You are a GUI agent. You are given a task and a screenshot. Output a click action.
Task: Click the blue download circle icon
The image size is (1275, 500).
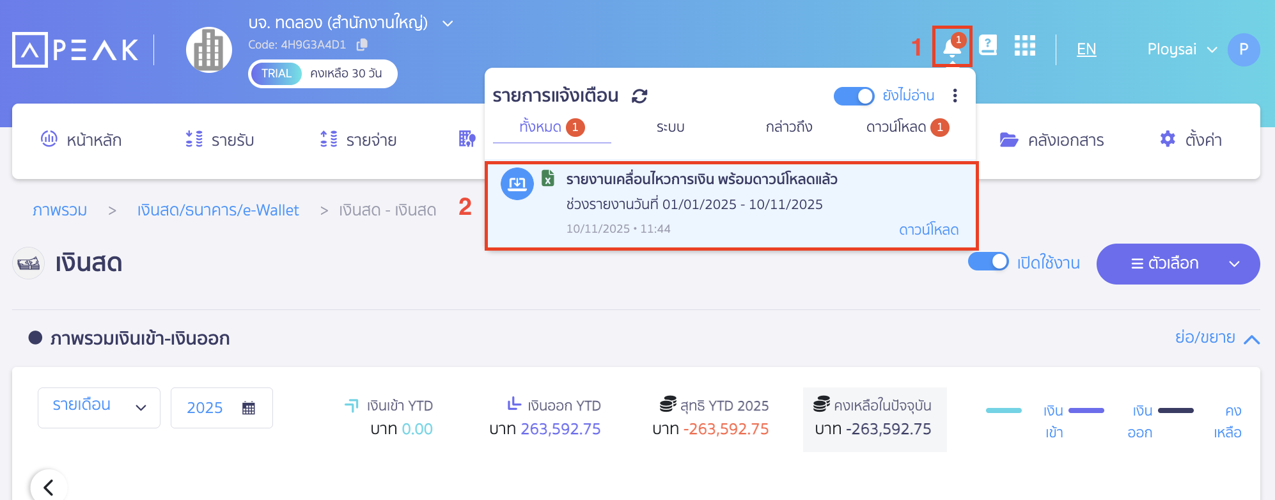pos(517,184)
